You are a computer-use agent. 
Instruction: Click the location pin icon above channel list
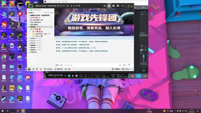point(34,10)
